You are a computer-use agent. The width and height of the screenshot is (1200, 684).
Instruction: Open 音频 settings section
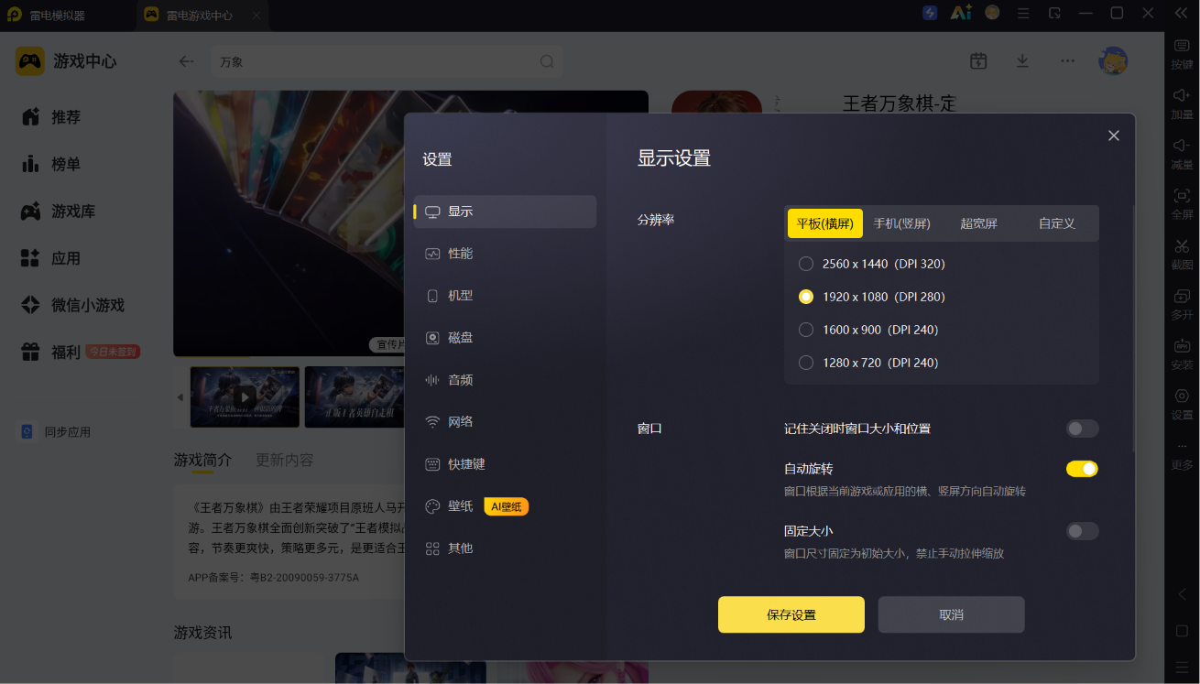click(x=505, y=380)
